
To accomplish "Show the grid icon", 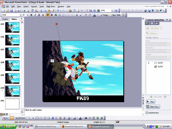I will pyautogui.click(x=94, y=11).
